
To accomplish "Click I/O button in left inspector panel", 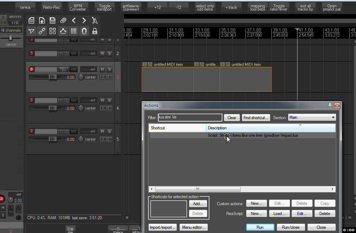I will click(15, 23).
